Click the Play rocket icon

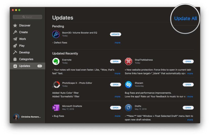tap(15, 46)
